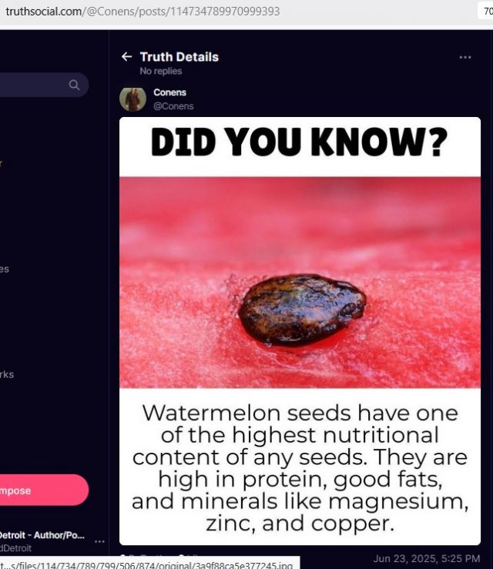Click the magnifying glass search icon
Viewport: 493px width, 569px height.
(74, 85)
